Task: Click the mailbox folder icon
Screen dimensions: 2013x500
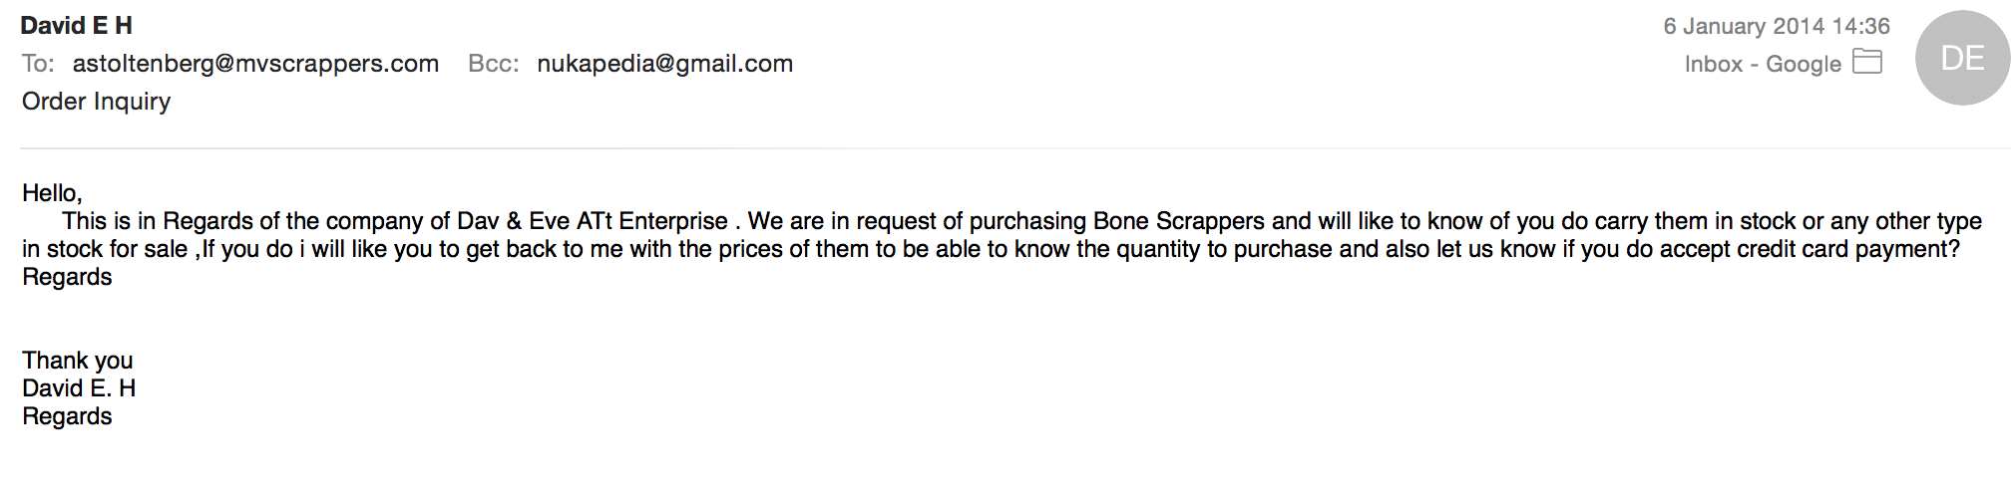Action: click(1866, 62)
